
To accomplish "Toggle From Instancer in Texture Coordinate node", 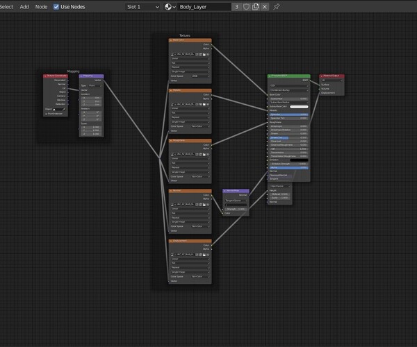I will tap(47, 114).
